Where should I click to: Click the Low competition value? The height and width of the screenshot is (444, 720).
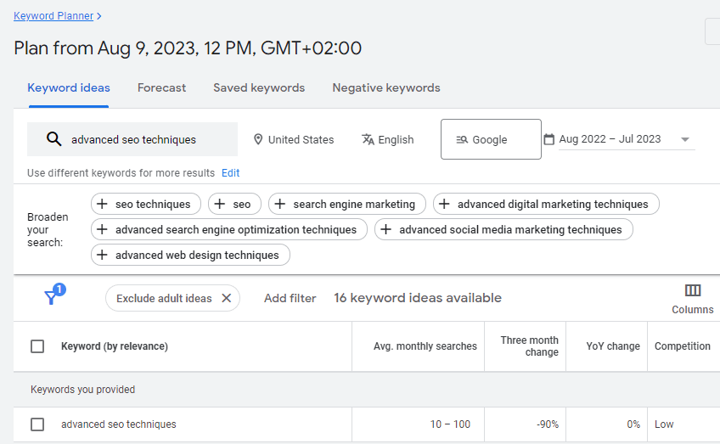664,424
